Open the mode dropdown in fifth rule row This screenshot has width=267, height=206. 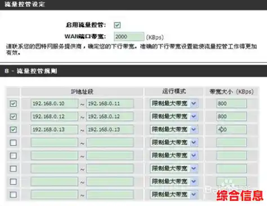click(x=174, y=155)
